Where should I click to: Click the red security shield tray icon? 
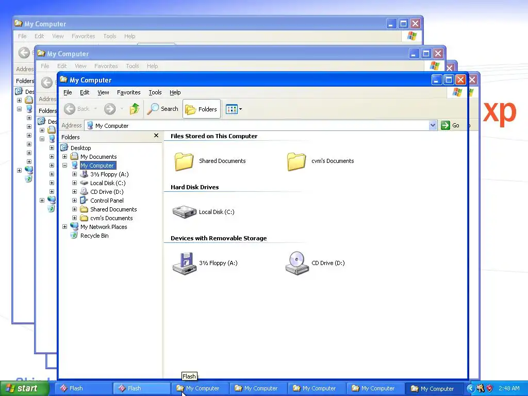click(490, 388)
